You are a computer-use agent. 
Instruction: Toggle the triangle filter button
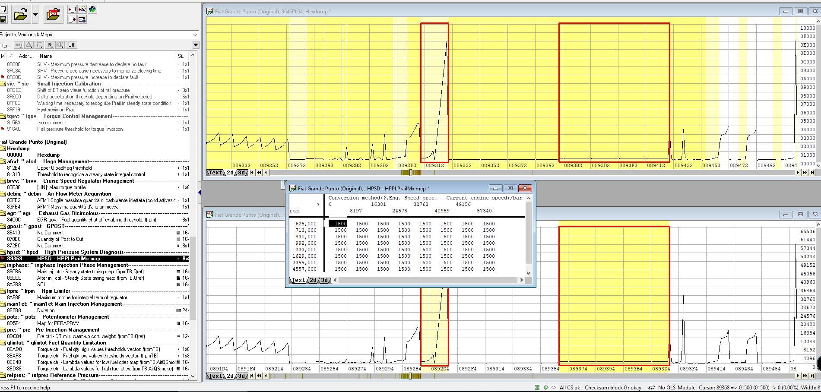[29, 45]
